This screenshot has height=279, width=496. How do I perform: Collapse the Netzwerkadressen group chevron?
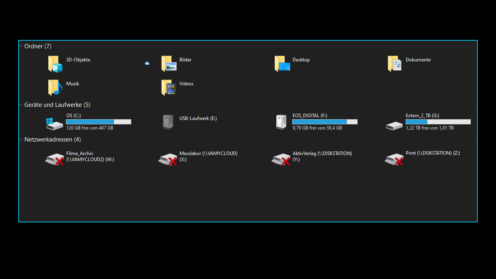[x=21, y=139]
